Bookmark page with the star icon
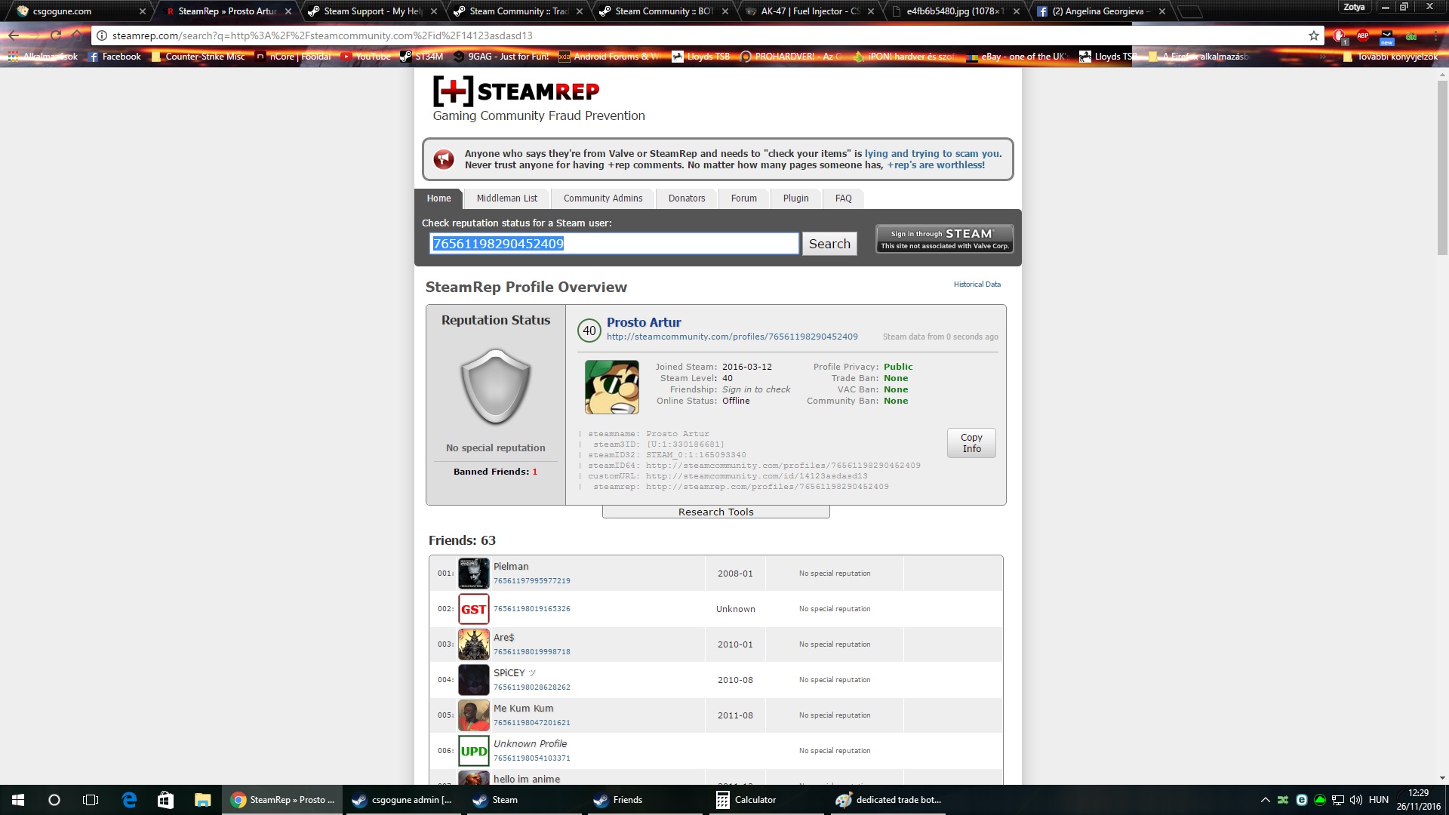The height and width of the screenshot is (815, 1449). 1314,35
